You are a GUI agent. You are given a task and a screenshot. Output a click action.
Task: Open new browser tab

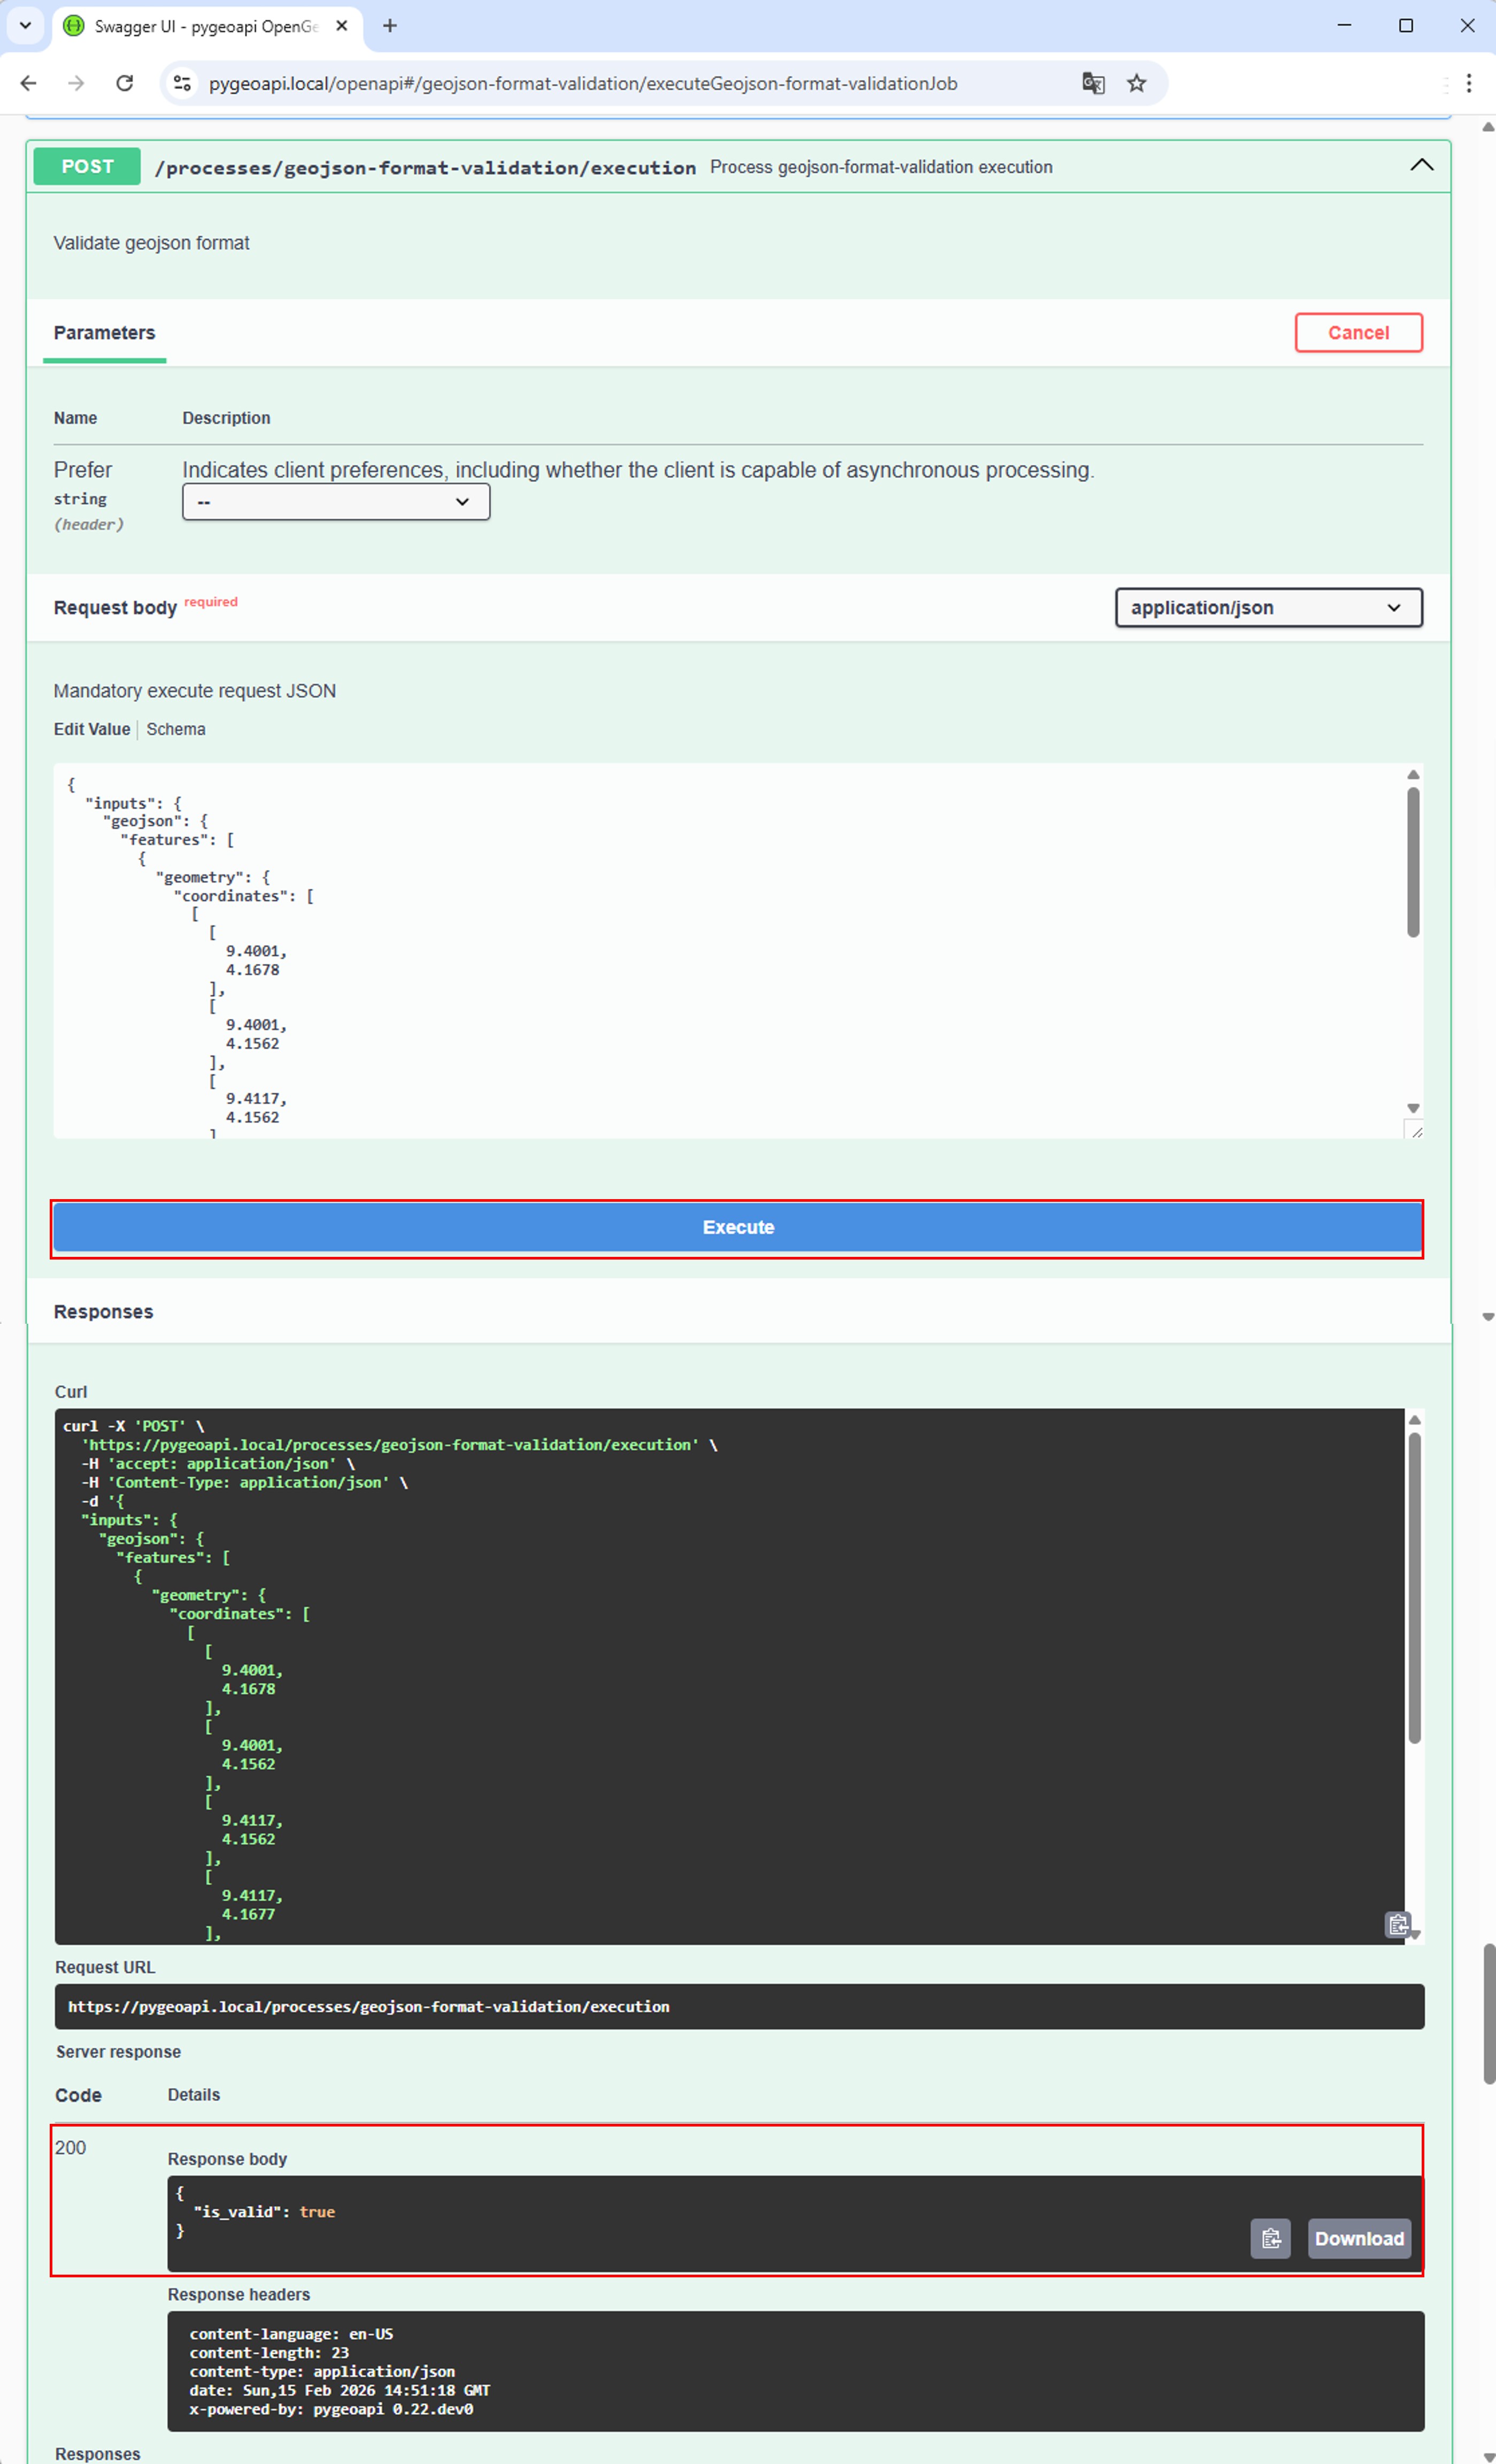point(390,26)
